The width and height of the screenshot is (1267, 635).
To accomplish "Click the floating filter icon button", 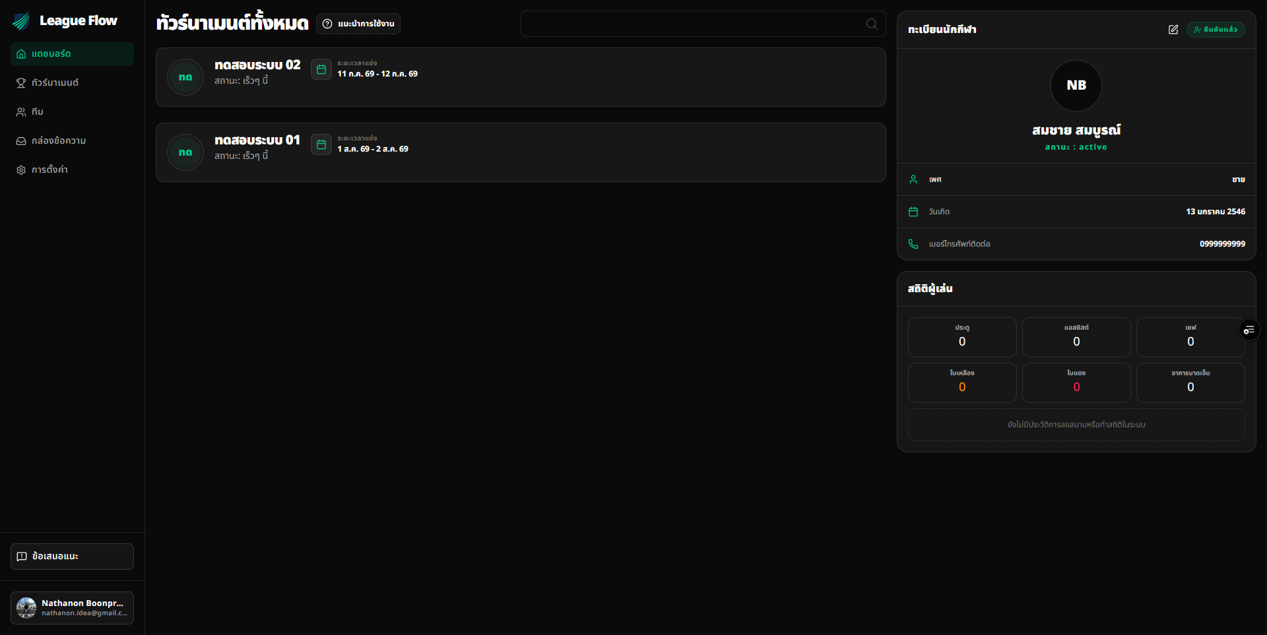I will (1249, 330).
